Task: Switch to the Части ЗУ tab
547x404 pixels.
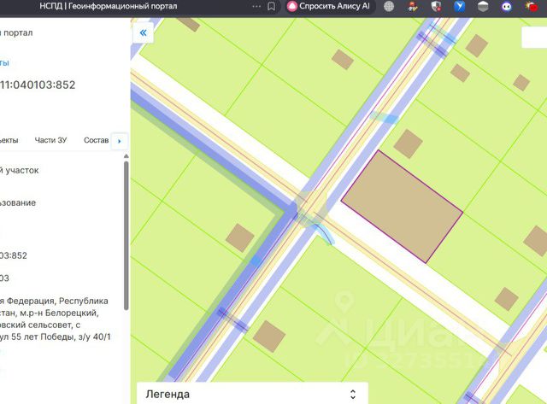Action: [50, 140]
